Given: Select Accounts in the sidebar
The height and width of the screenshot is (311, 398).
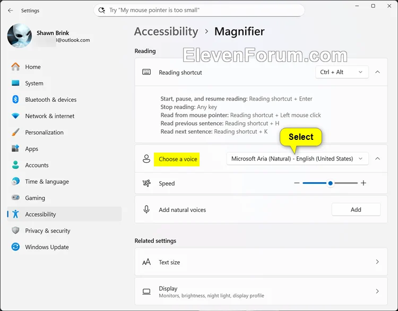Looking at the screenshot, I should (x=64, y=165).
